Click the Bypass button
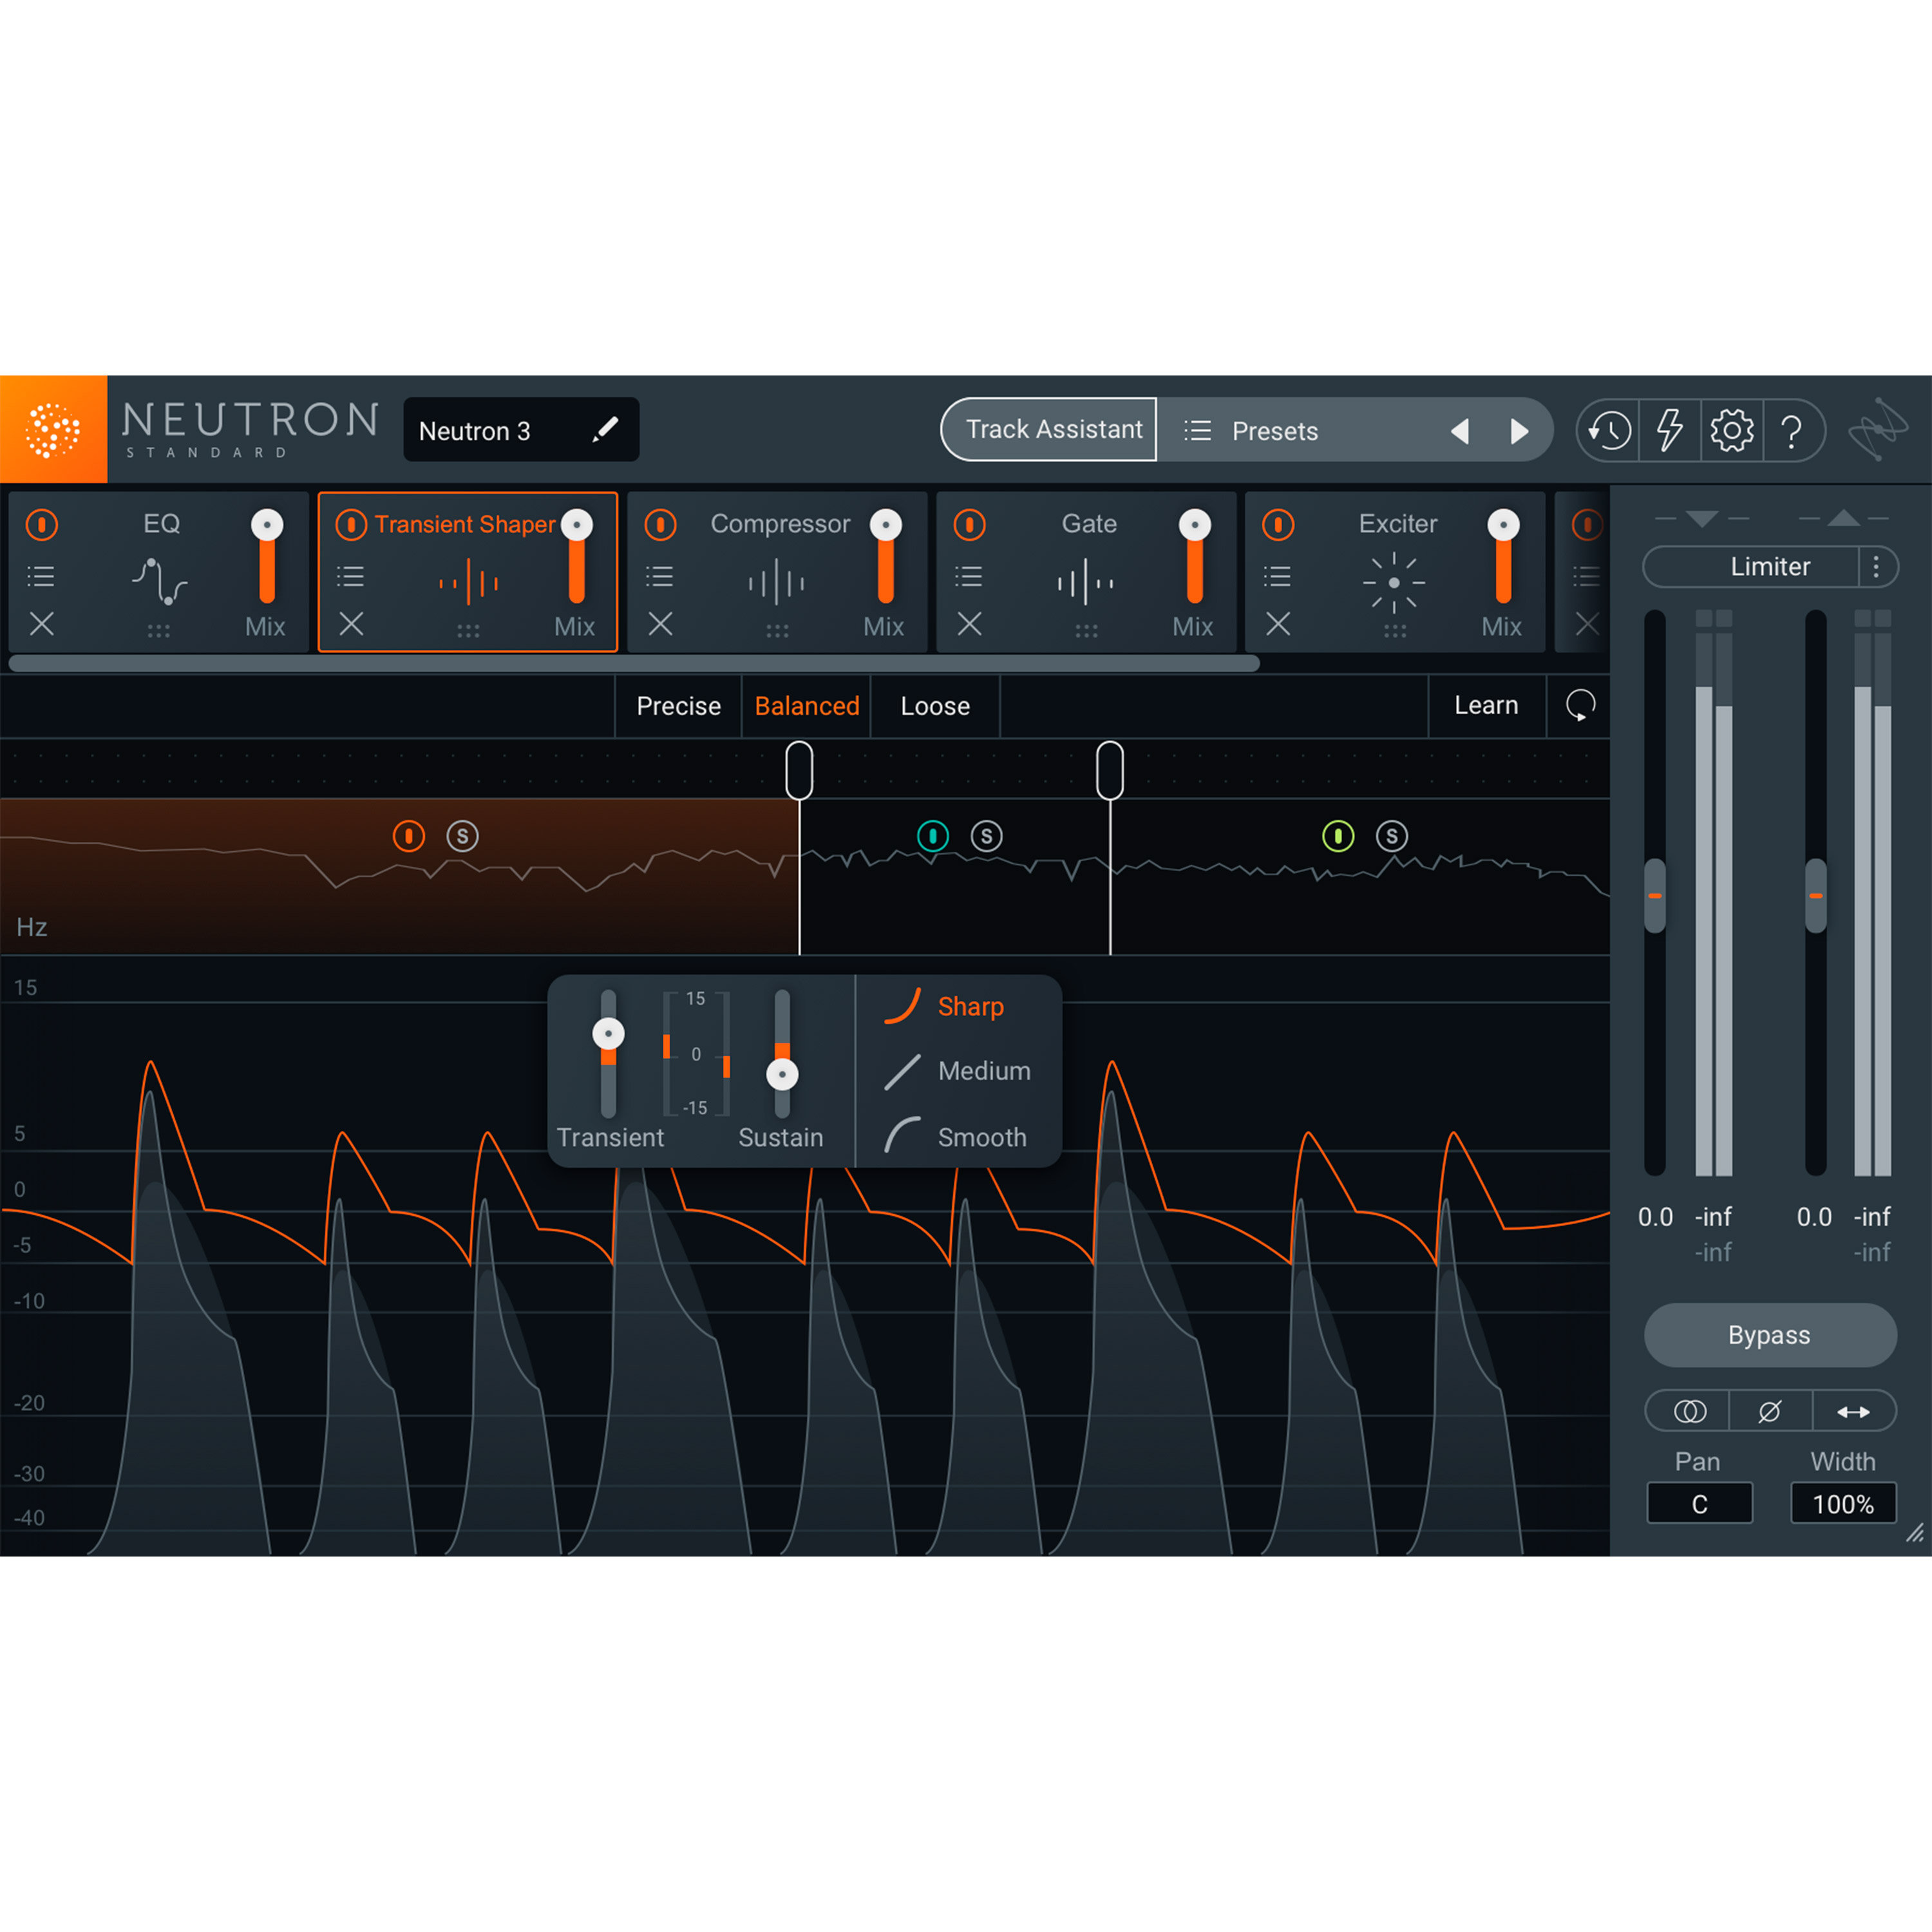The width and height of the screenshot is (1932, 1932). click(x=1770, y=1334)
